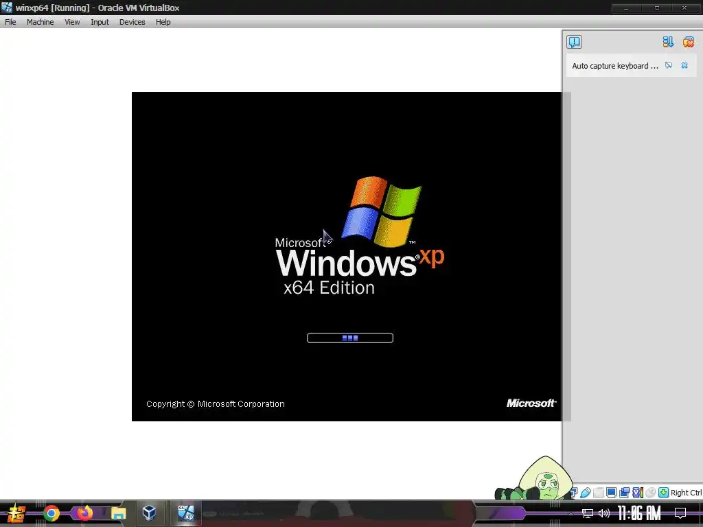Click the mouse integration status bar icon

651,493
